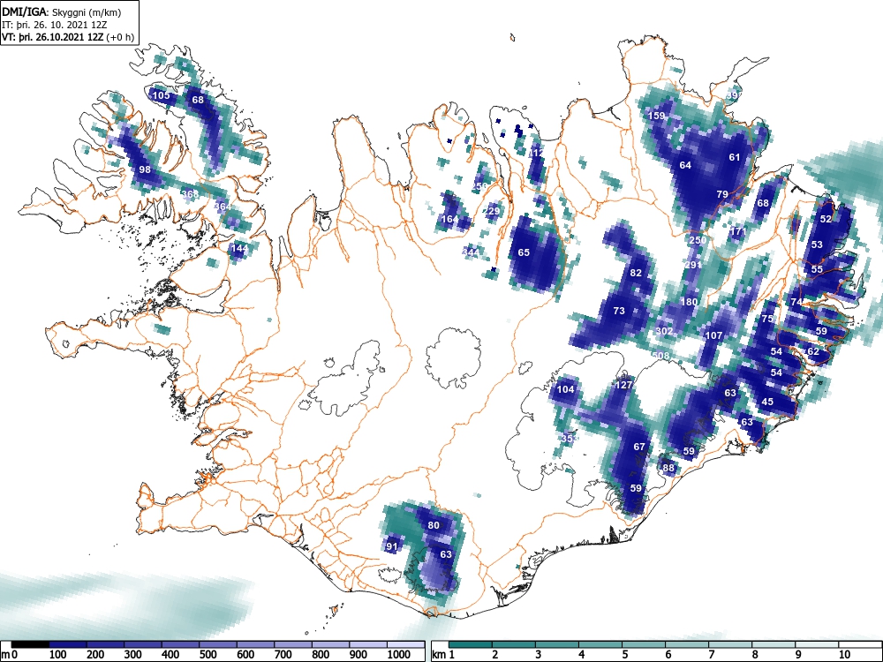Click the visibility value 104 near the glacier
883x662 pixels.
click(565, 389)
